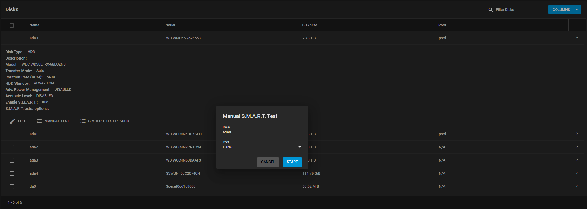Click the S.M.A.R.T Test Results list icon
The width and height of the screenshot is (587, 209).
[83, 121]
